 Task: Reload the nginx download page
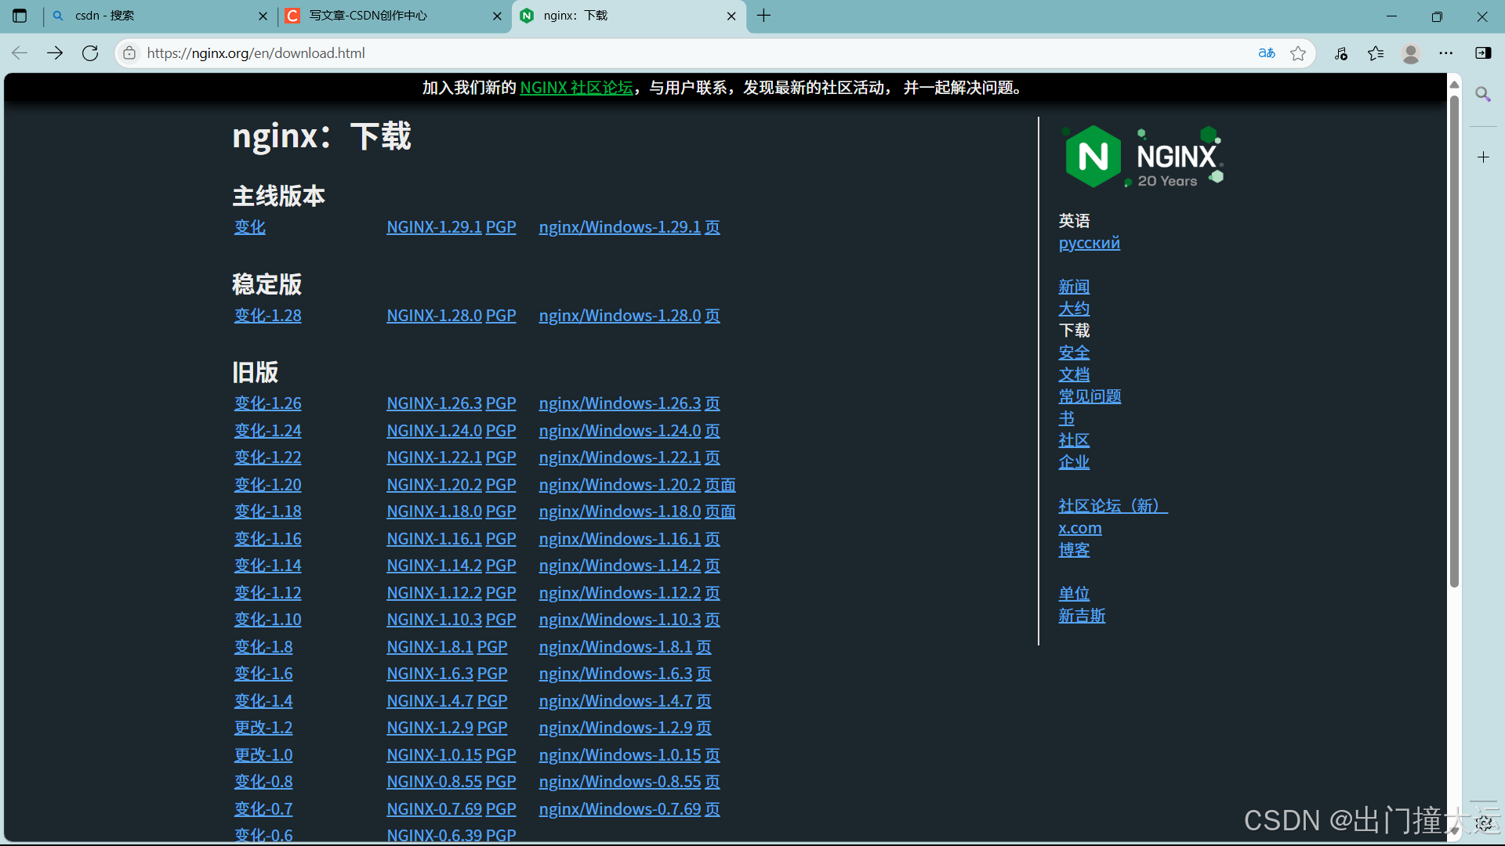tap(90, 53)
